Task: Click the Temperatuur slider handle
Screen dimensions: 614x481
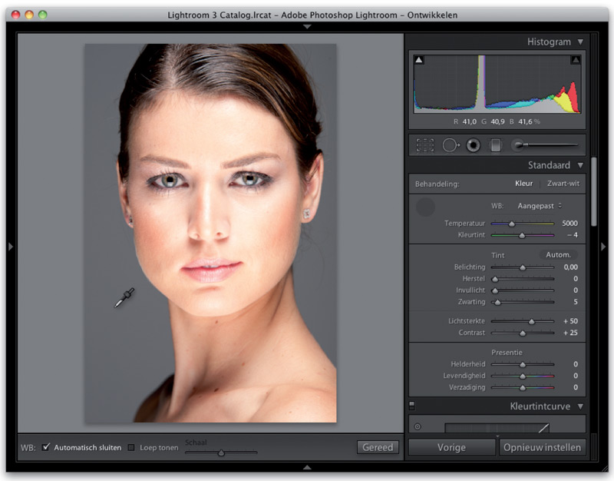Action: [512, 224]
